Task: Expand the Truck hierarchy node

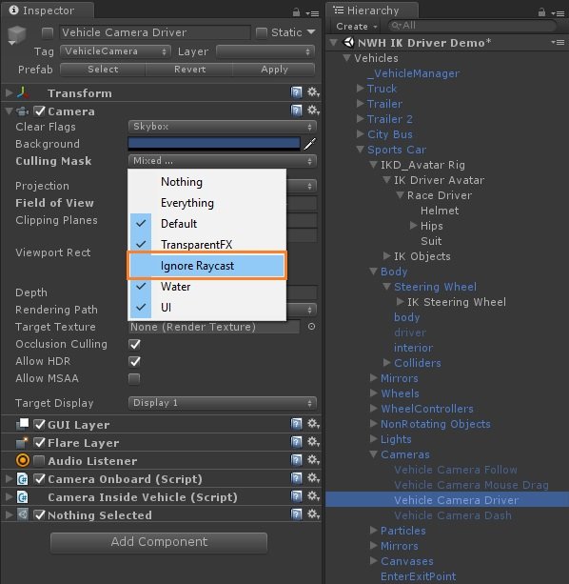Action: click(x=360, y=89)
